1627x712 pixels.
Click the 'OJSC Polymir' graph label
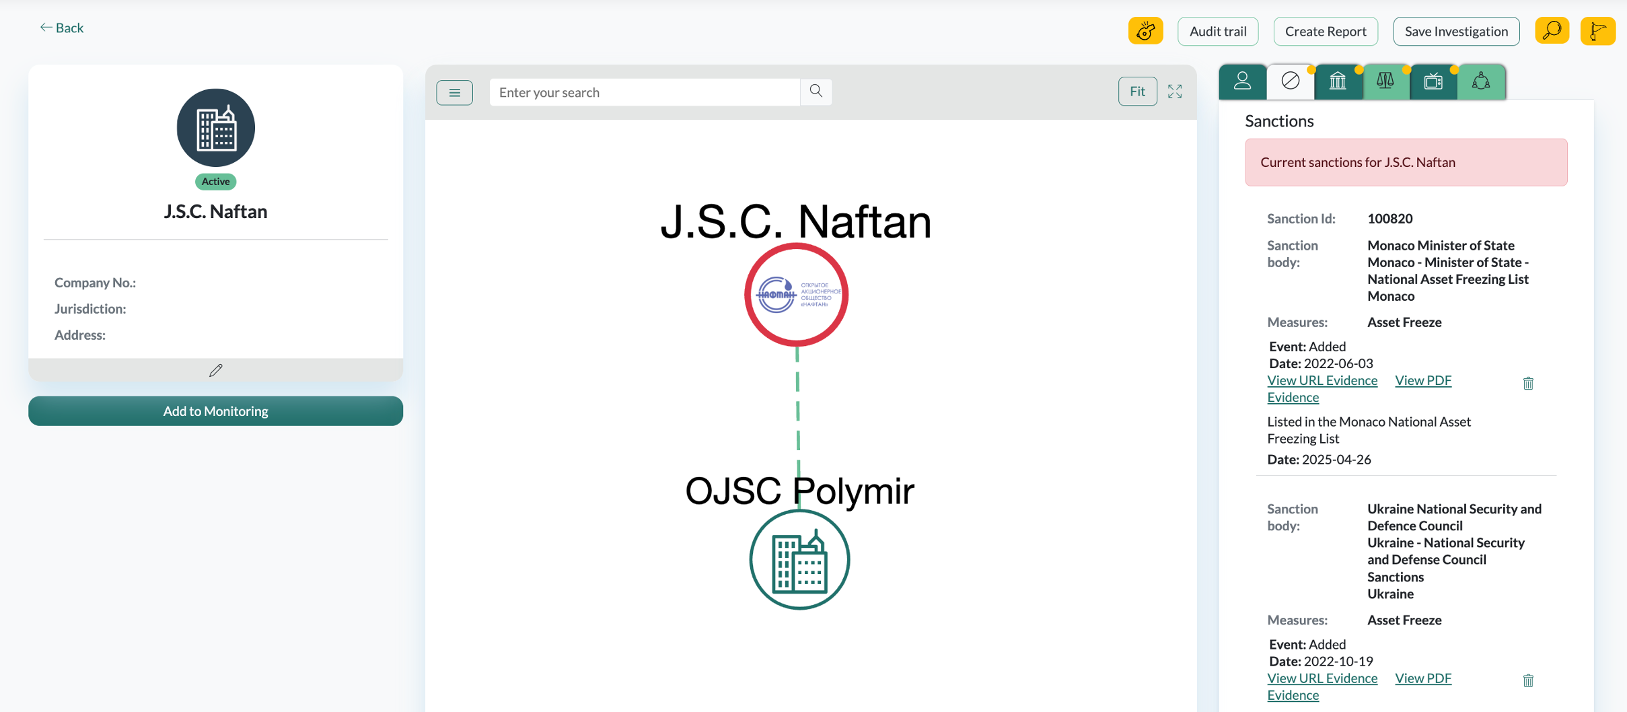pyautogui.click(x=799, y=491)
